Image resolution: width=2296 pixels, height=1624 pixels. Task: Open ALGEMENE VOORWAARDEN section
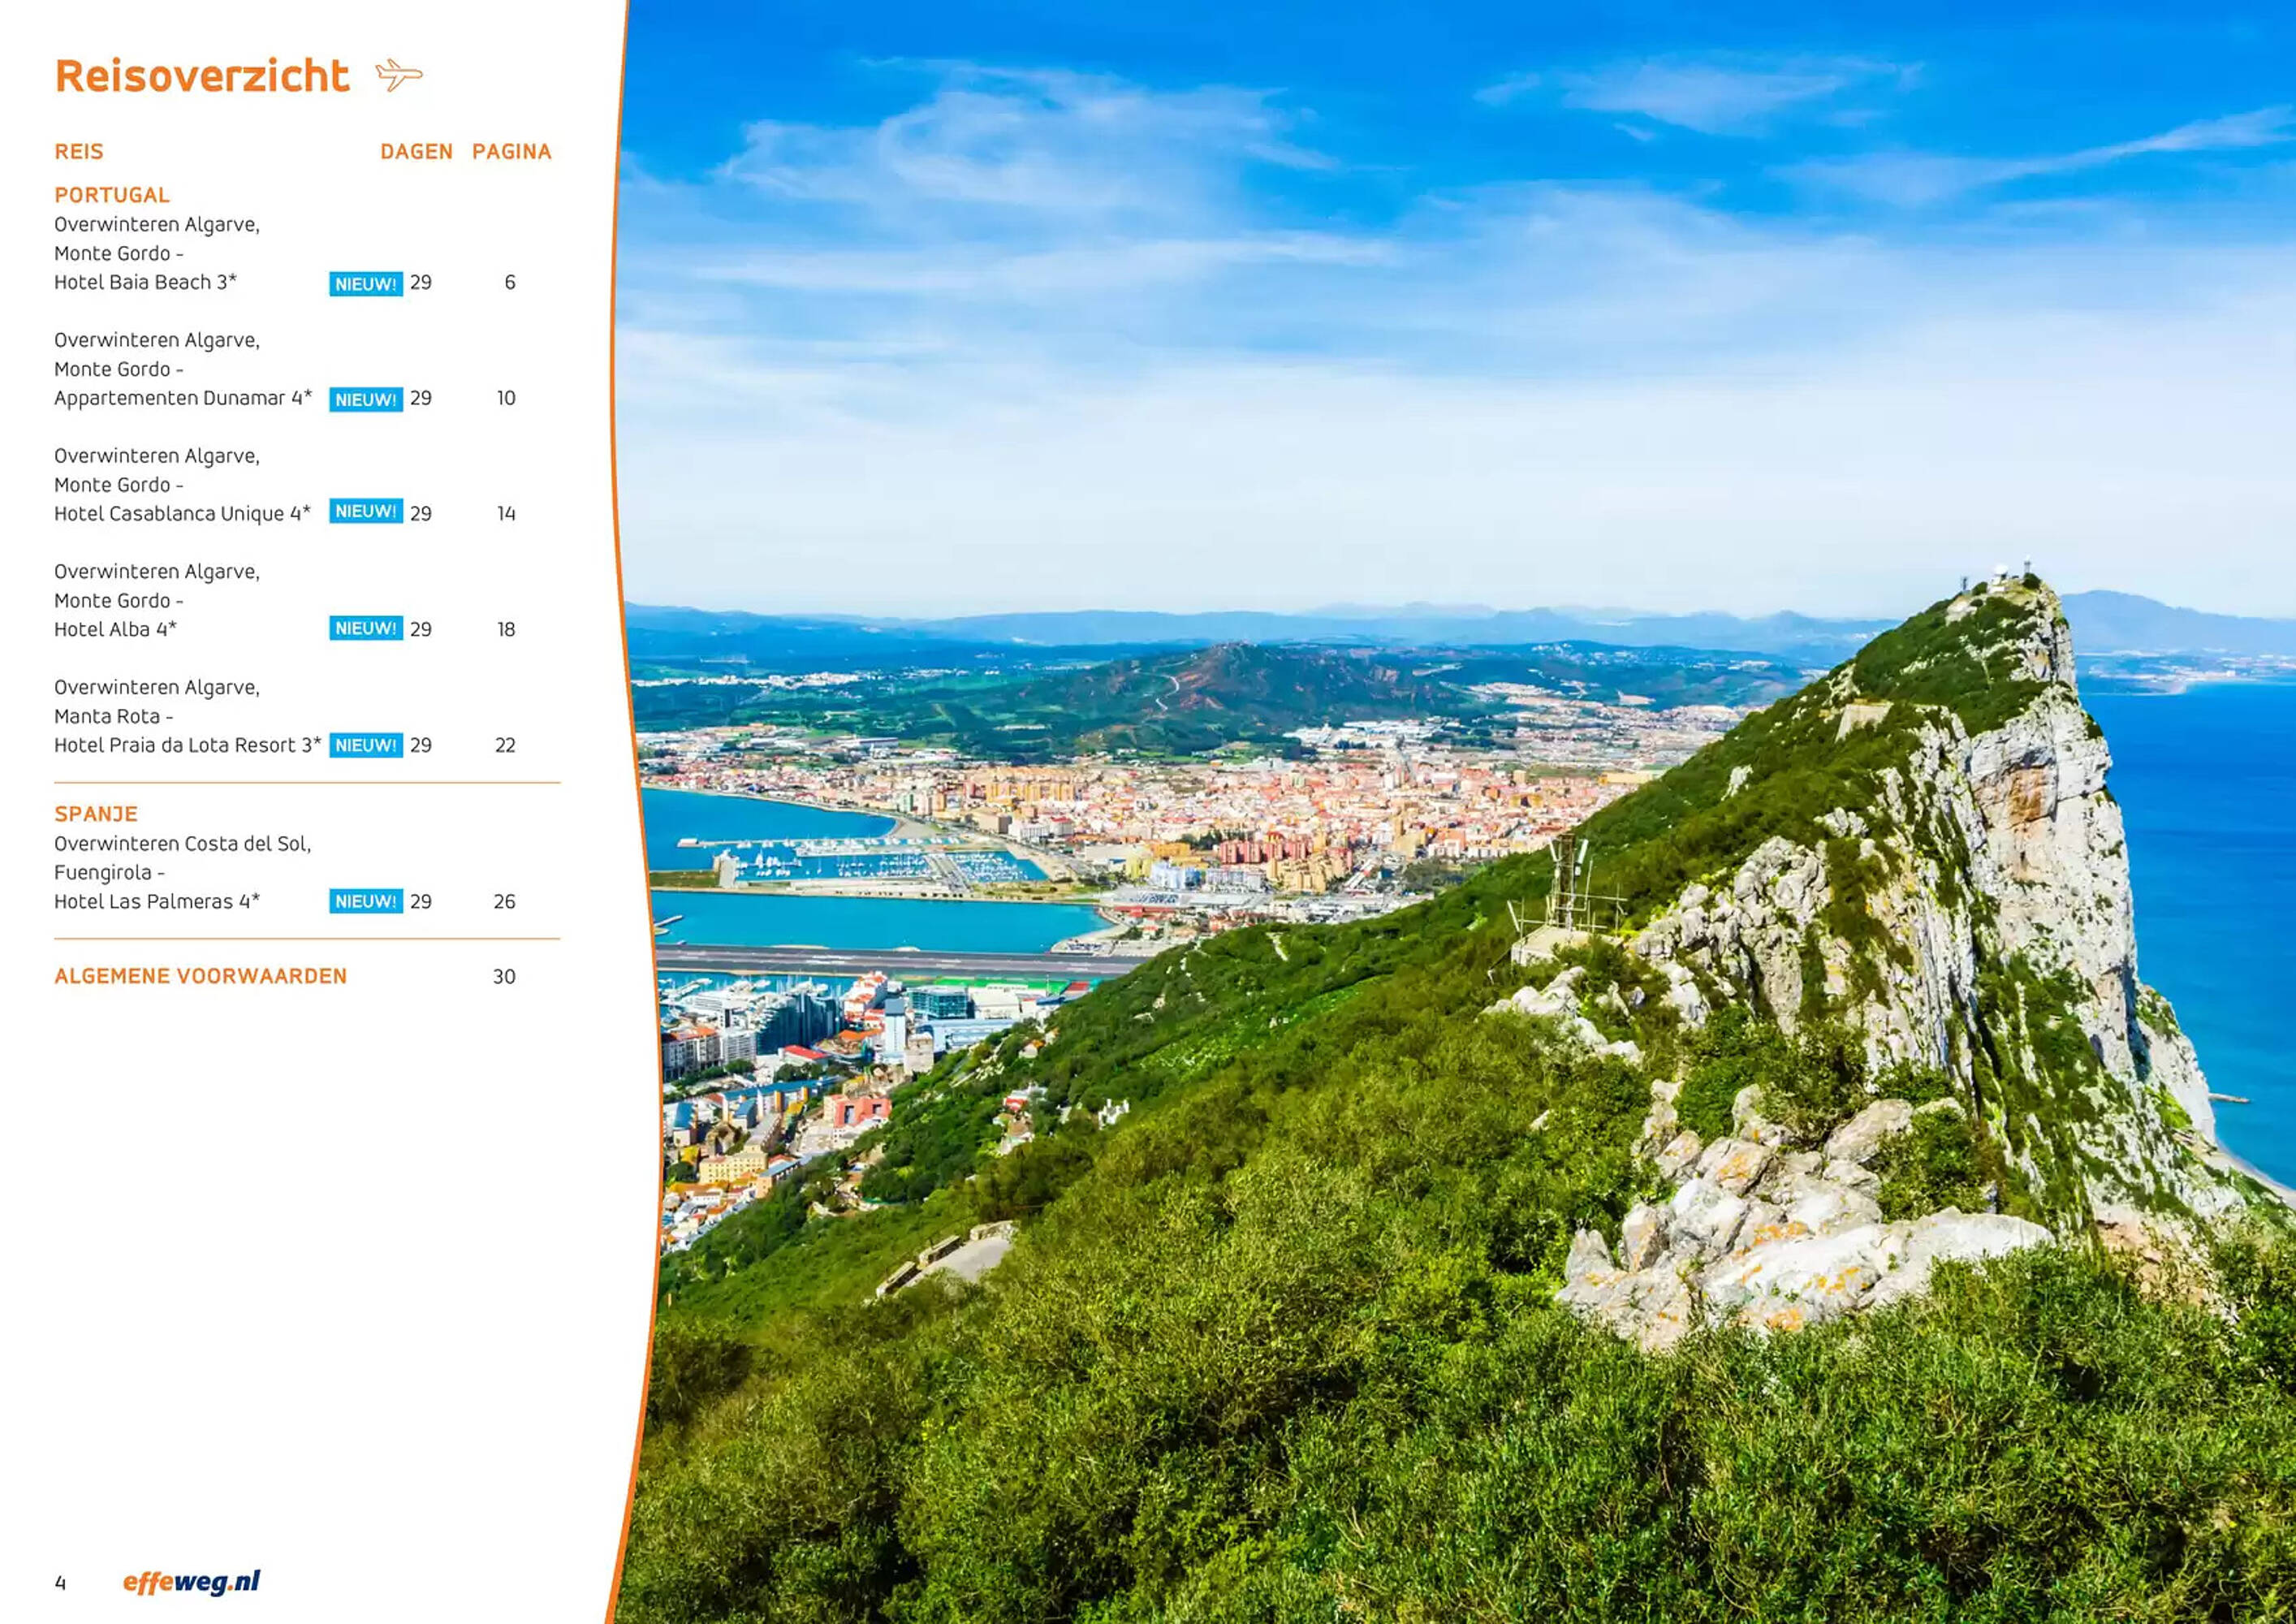click(200, 976)
